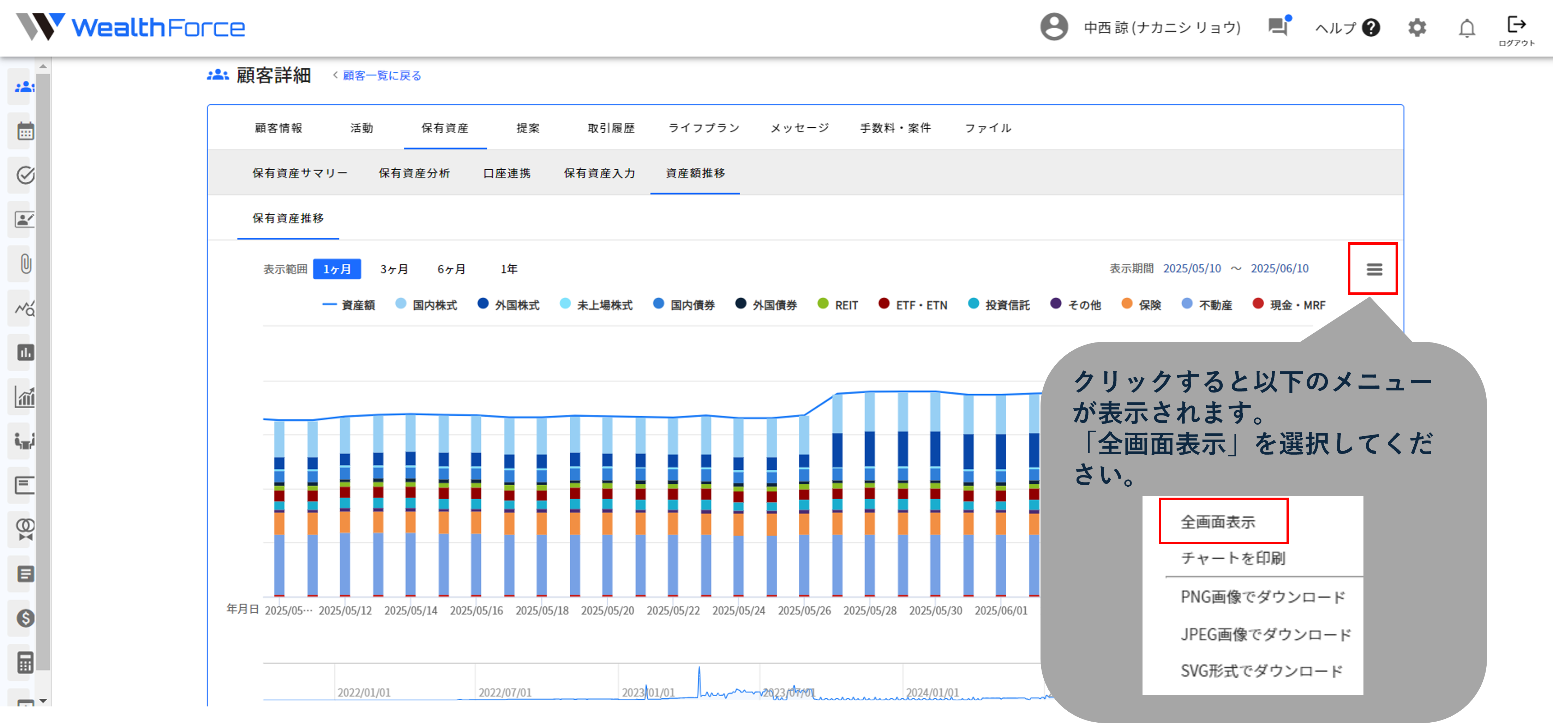The width and height of the screenshot is (1553, 723).
Task: Open the 保有資産分析 sub-tab
Action: pos(414,173)
